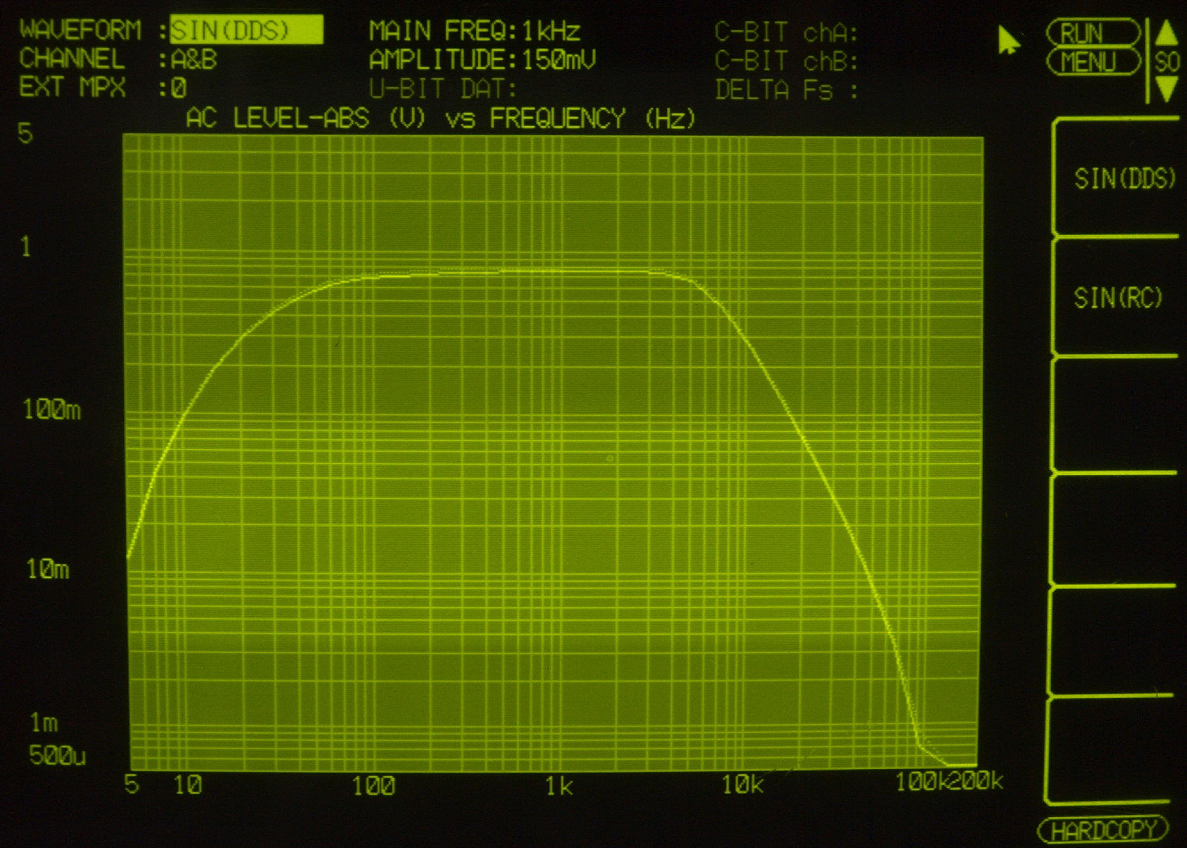This screenshot has height=848, width=1187.
Task: Click the C-BIT chA field
Action: click(786, 33)
